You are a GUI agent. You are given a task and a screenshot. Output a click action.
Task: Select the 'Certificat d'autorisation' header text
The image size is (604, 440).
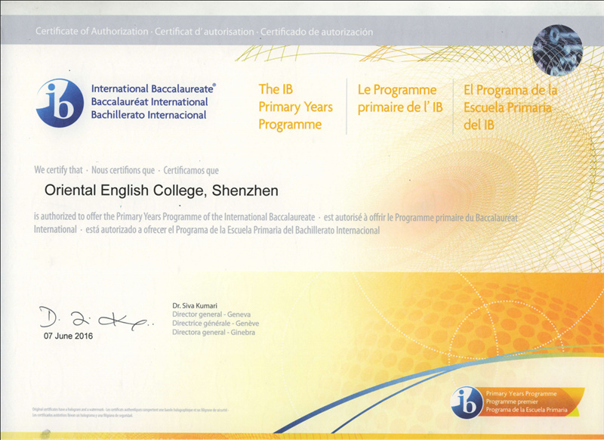click(x=204, y=32)
